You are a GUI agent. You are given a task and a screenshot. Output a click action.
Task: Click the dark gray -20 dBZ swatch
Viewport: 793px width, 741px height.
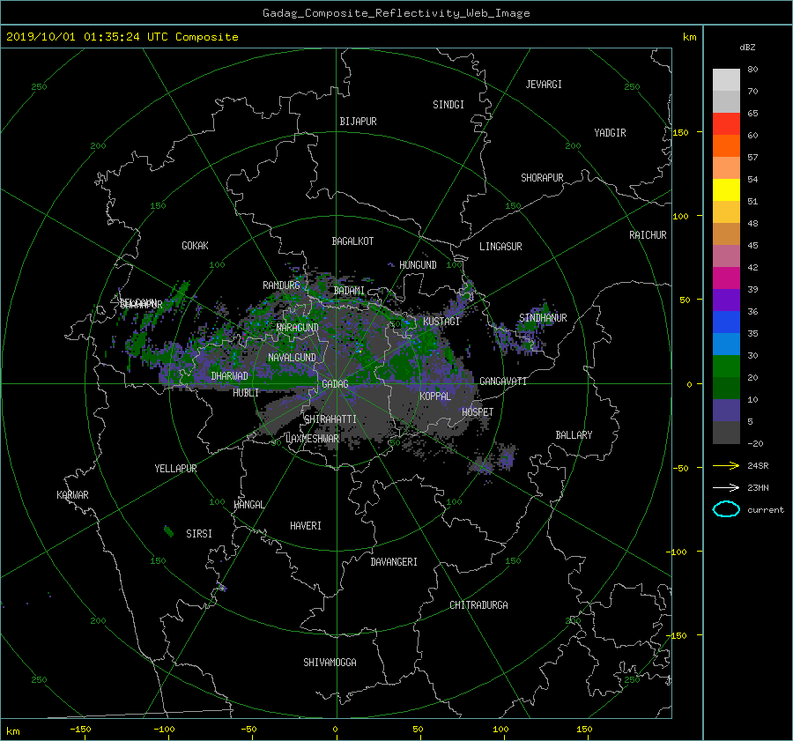coord(726,433)
